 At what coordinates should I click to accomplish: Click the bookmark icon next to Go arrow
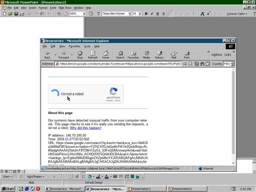coord(190,64)
